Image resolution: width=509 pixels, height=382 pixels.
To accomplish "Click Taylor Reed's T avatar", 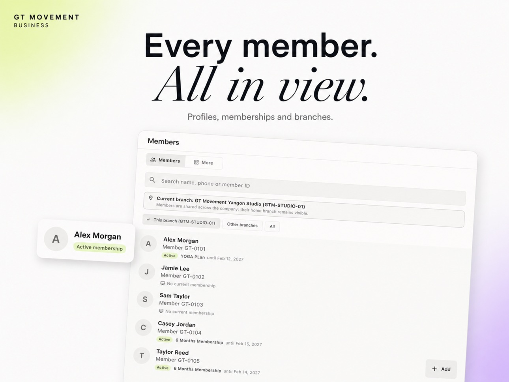I will 142,356.
